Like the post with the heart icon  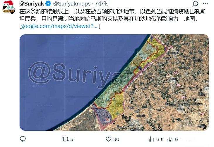(x=109, y=139)
